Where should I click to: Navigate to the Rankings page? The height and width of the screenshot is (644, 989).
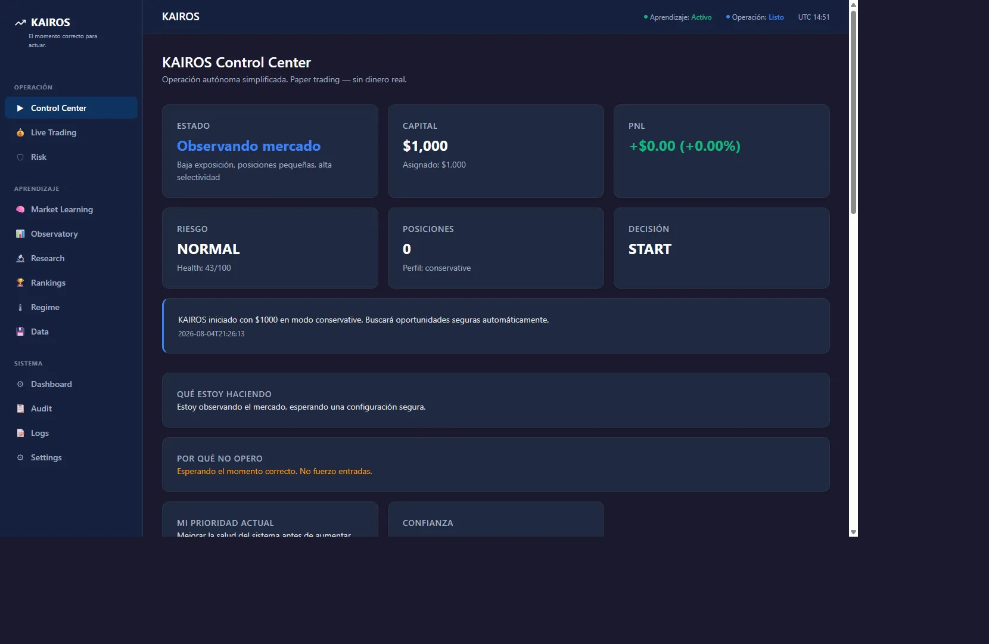click(x=71, y=283)
